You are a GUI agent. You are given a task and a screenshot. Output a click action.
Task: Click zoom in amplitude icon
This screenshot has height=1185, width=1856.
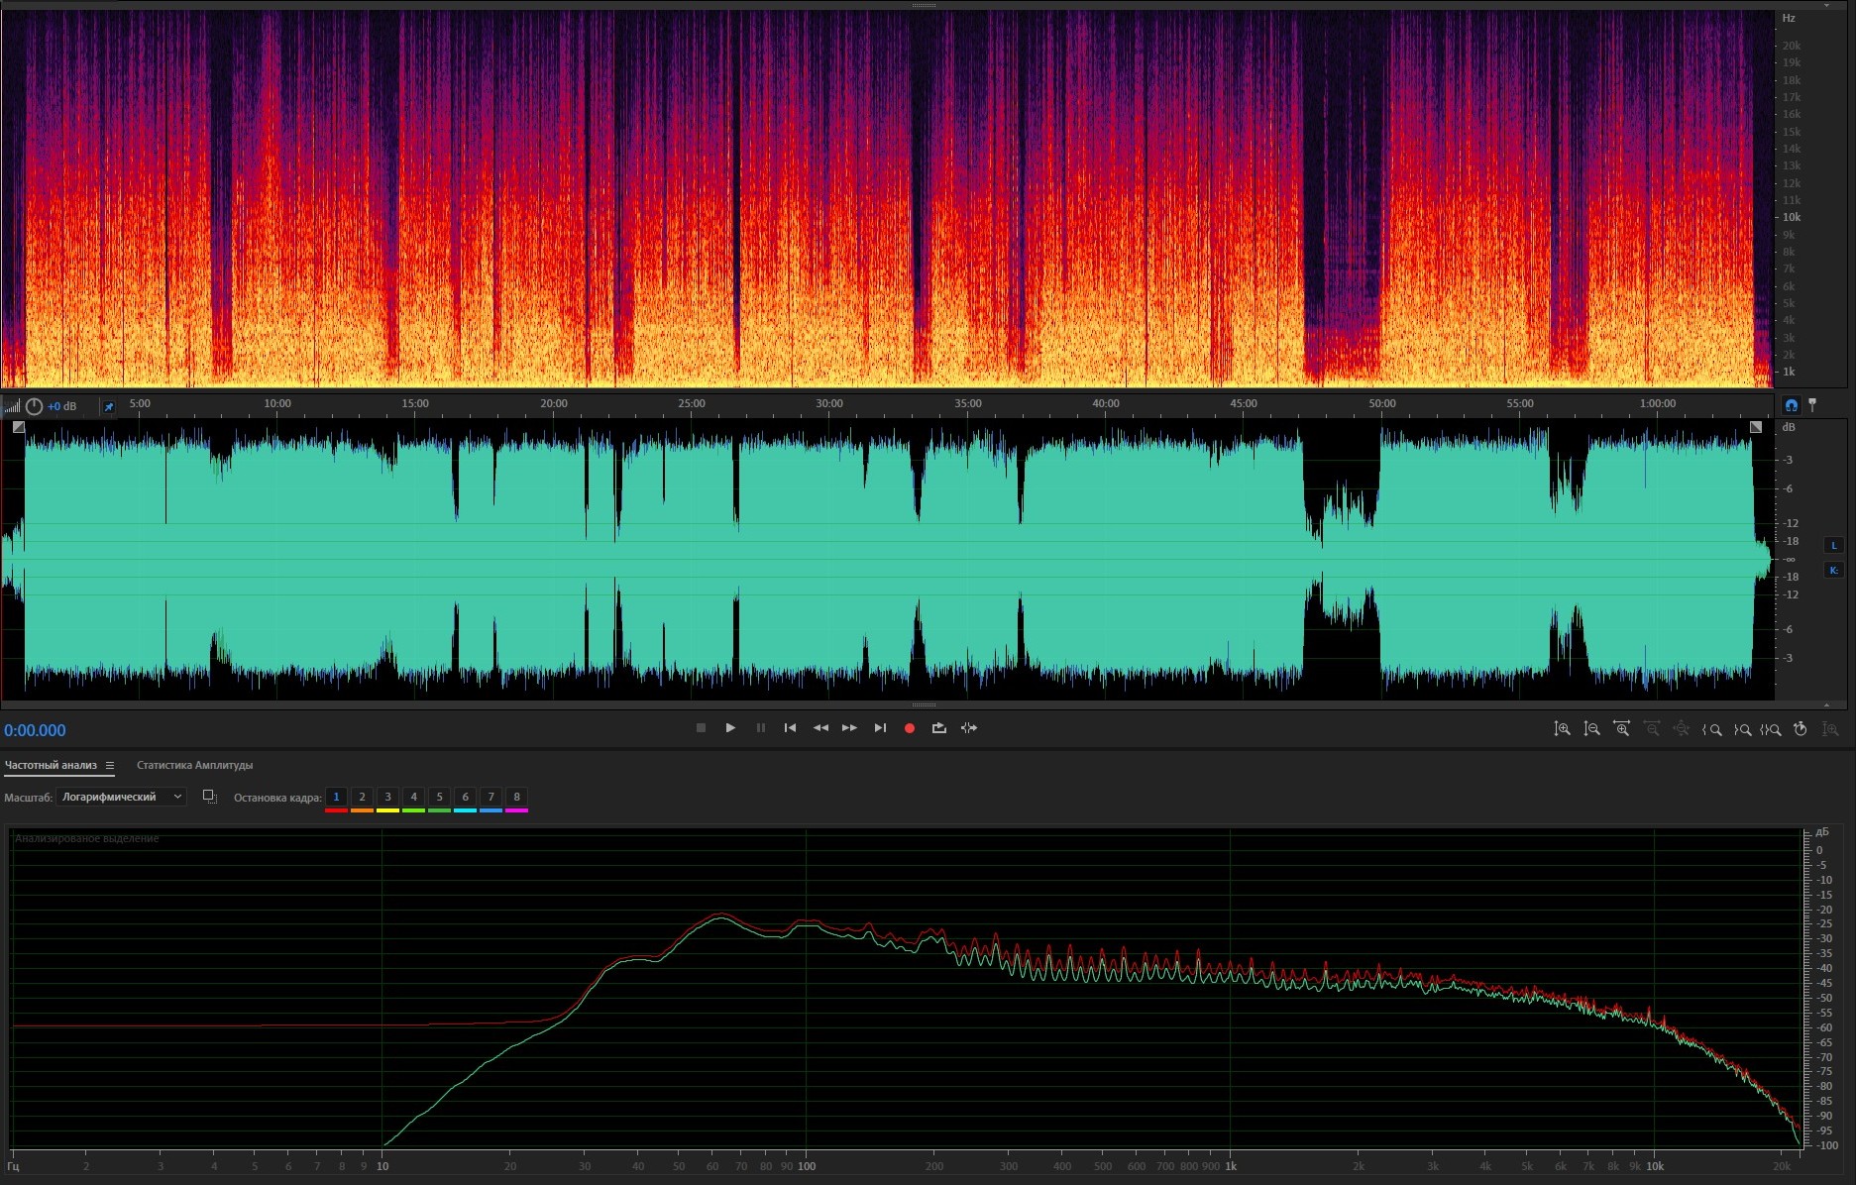click(1562, 729)
